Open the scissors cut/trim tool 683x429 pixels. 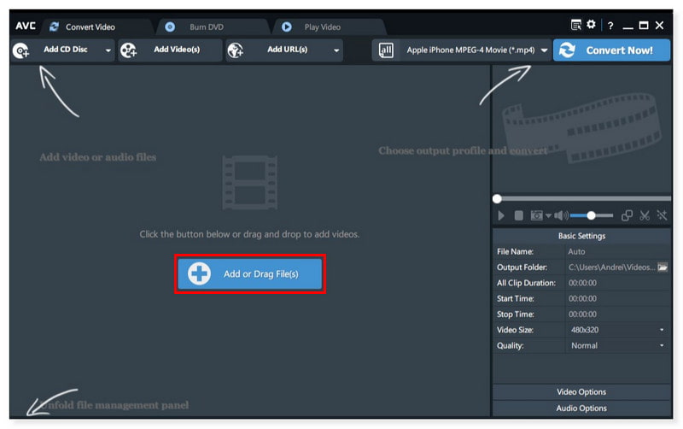[645, 216]
